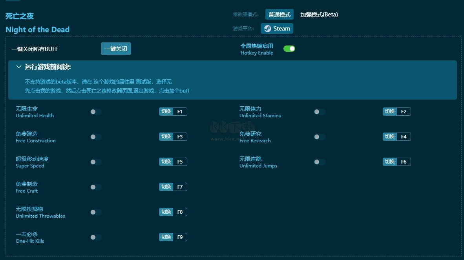The height and width of the screenshot is (260, 464).
Task: Click the 超级移动速度 label
Action: point(32,159)
